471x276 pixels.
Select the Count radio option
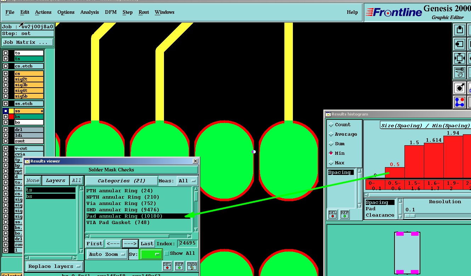(x=331, y=125)
